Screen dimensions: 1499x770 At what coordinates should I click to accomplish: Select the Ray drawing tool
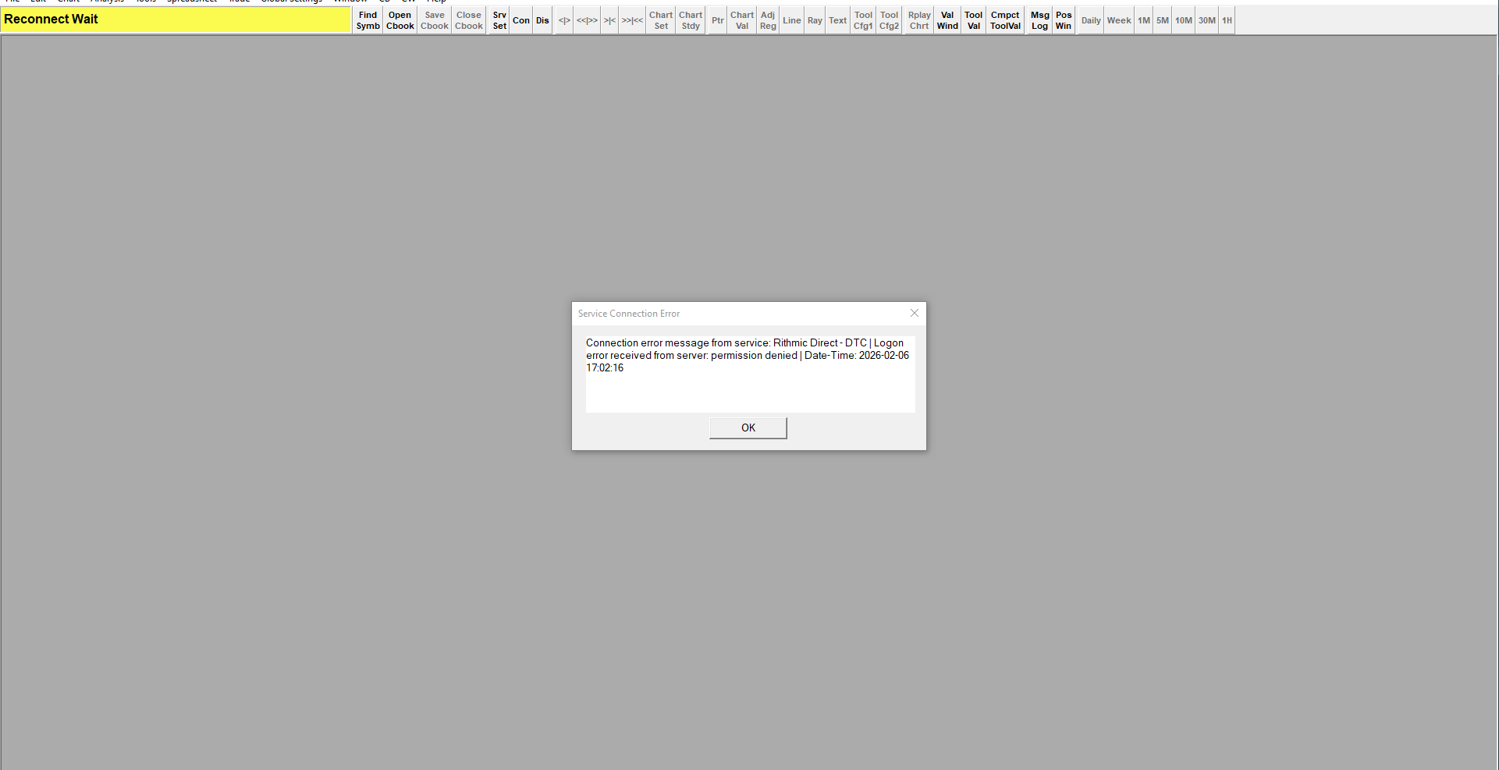click(x=815, y=20)
